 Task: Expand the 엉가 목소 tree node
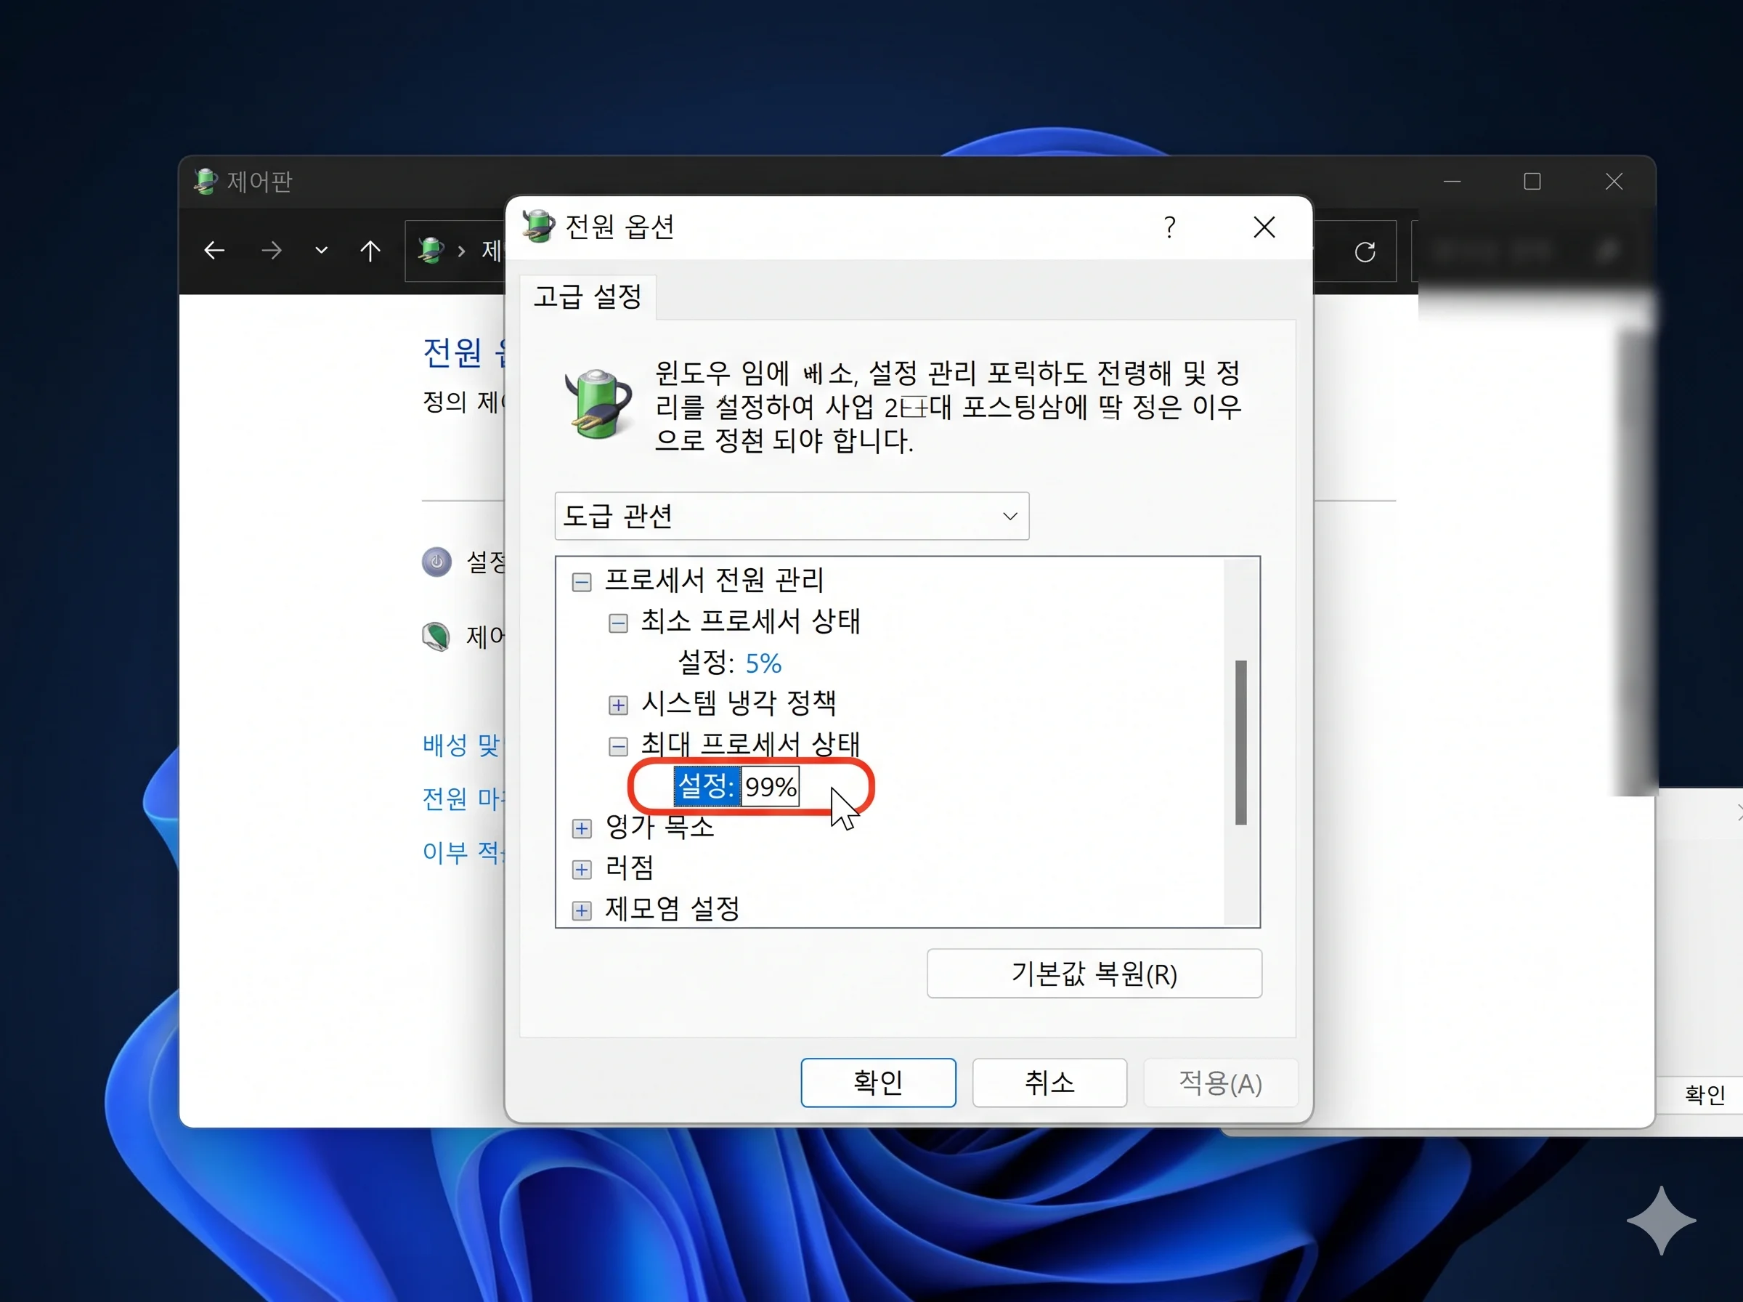581,828
